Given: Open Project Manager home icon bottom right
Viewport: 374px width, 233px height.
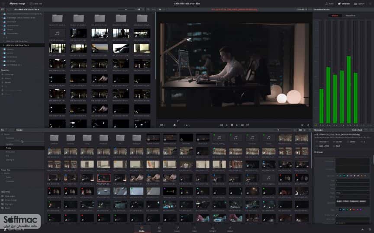Looking at the screenshot, I should [363, 229].
